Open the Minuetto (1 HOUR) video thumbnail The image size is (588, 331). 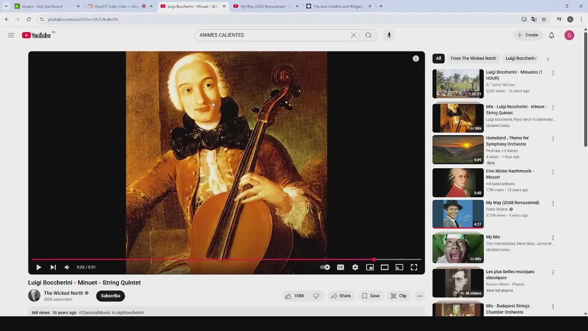point(458,84)
